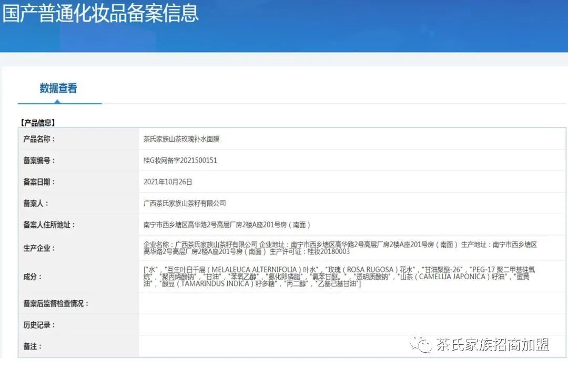Click the 产品名称 label

pyautogui.click(x=39, y=139)
